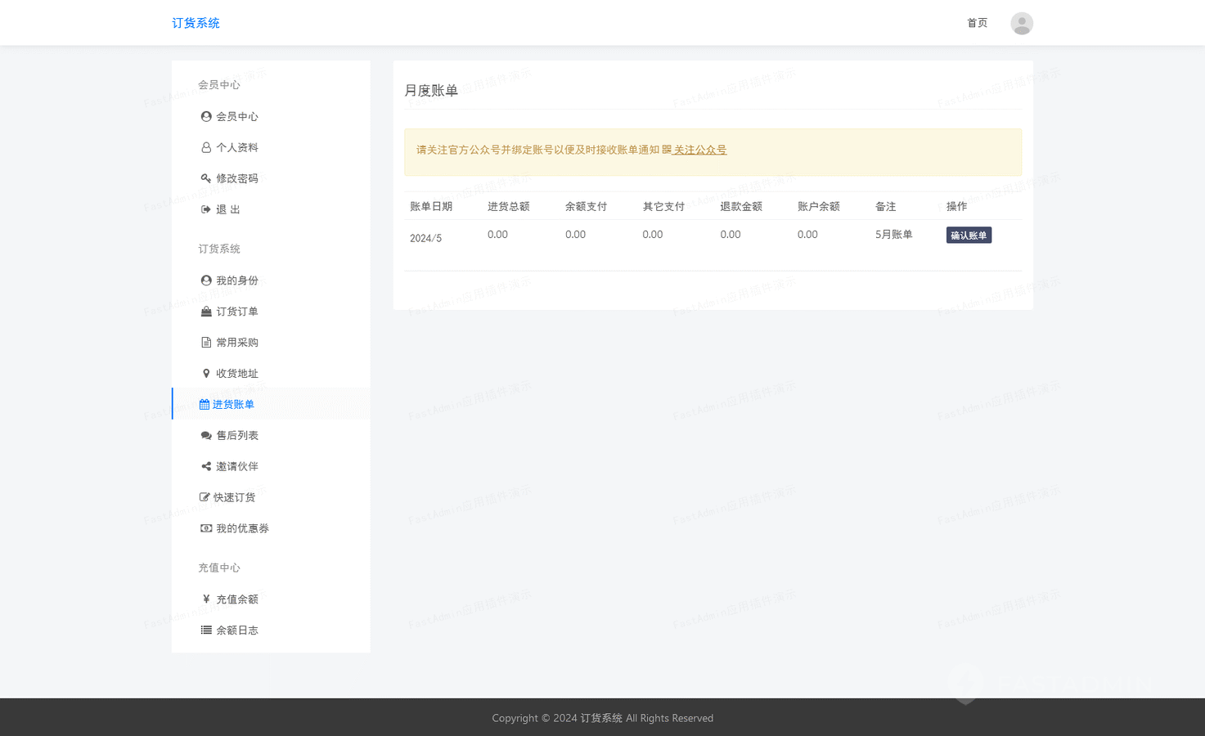Click the list icon for 余额日志

(206, 631)
